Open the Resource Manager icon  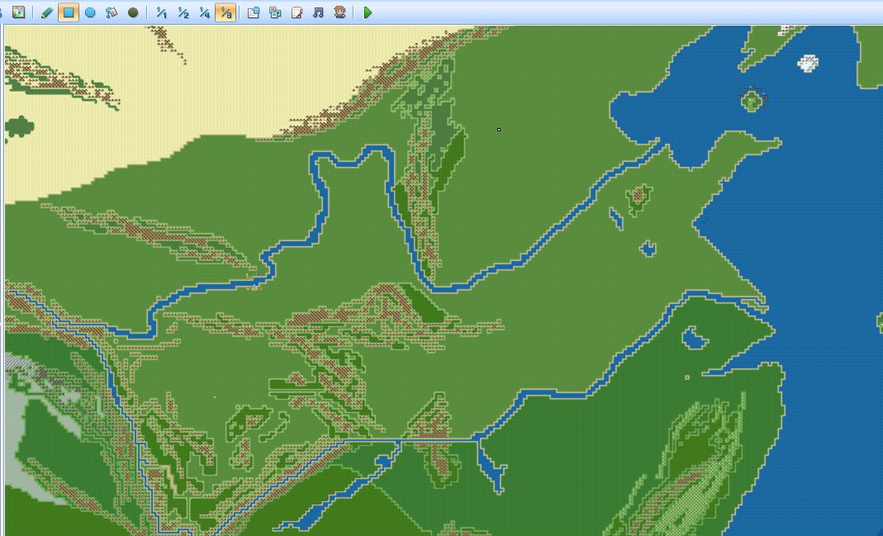(275, 12)
